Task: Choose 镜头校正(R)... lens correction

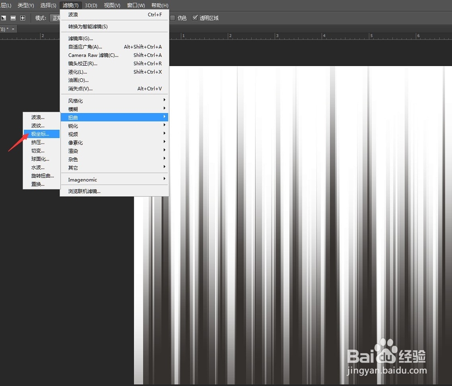Action: [x=114, y=63]
